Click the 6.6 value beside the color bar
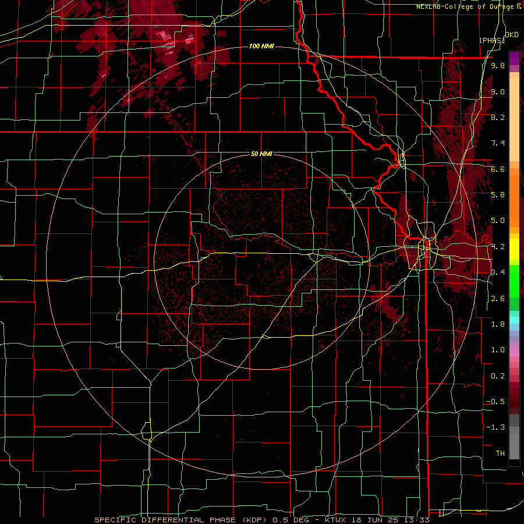Screen dimensions: 524x524 [498, 169]
